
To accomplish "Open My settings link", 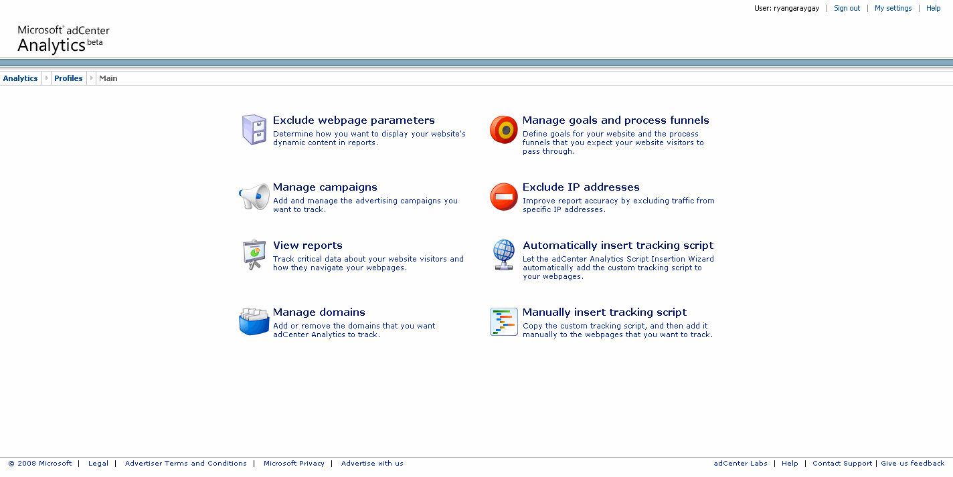I will pyautogui.click(x=893, y=8).
